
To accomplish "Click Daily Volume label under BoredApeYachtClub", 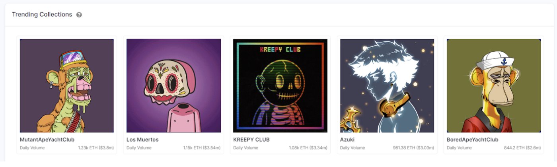I will [x=459, y=148].
